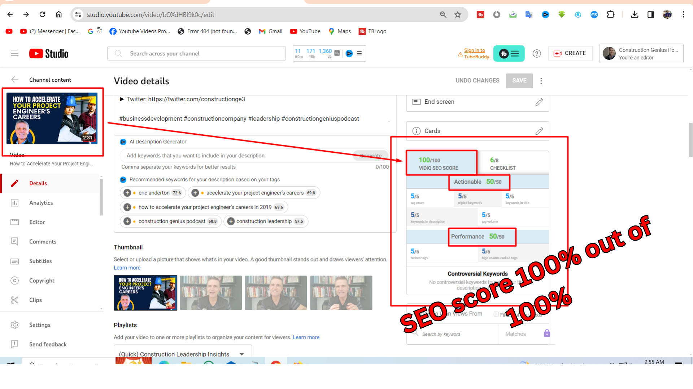Edit the End screen with the pencil icon
Viewport: 693px width, 389px height.
pos(539,102)
